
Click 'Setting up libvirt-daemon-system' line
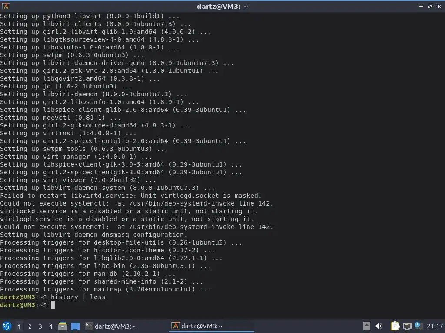coord(107,188)
